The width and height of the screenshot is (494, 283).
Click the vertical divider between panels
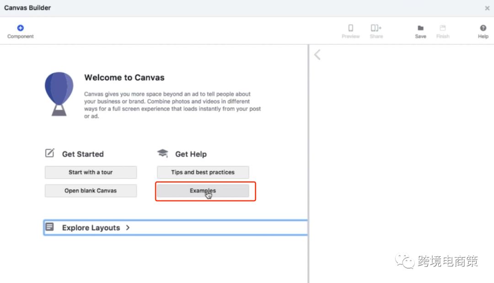click(309, 160)
